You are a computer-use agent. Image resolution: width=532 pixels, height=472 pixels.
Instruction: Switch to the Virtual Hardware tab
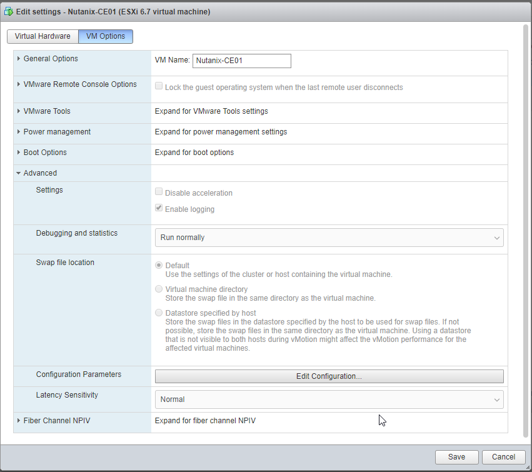[x=43, y=36]
